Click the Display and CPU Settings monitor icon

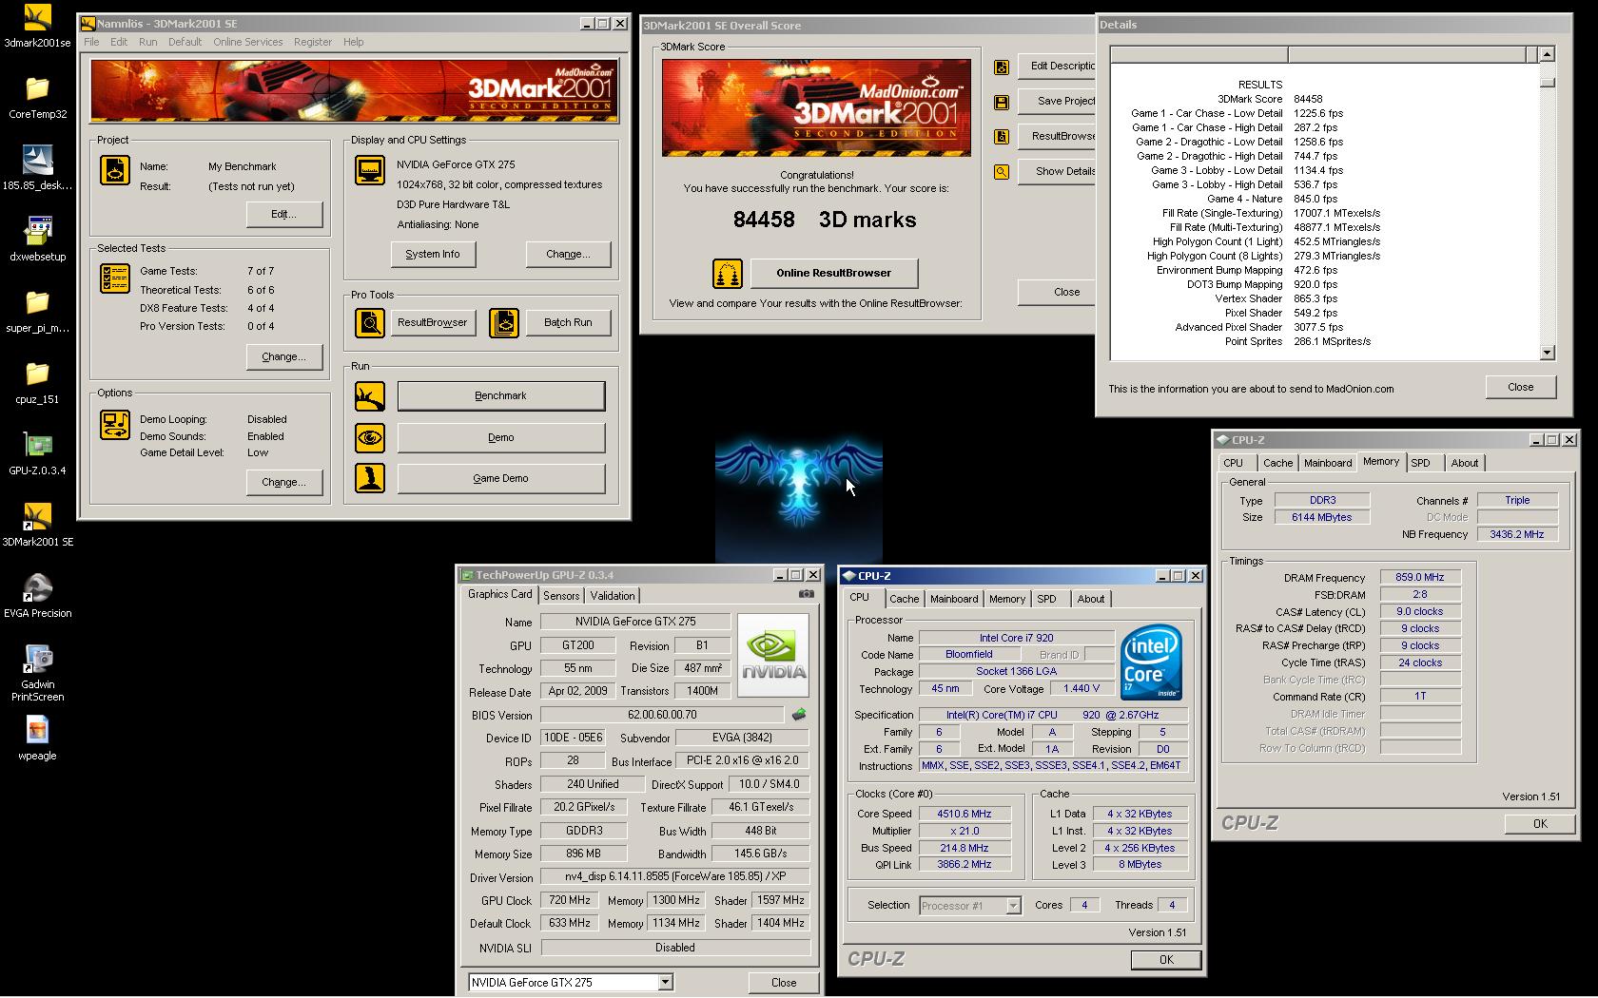click(369, 170)
